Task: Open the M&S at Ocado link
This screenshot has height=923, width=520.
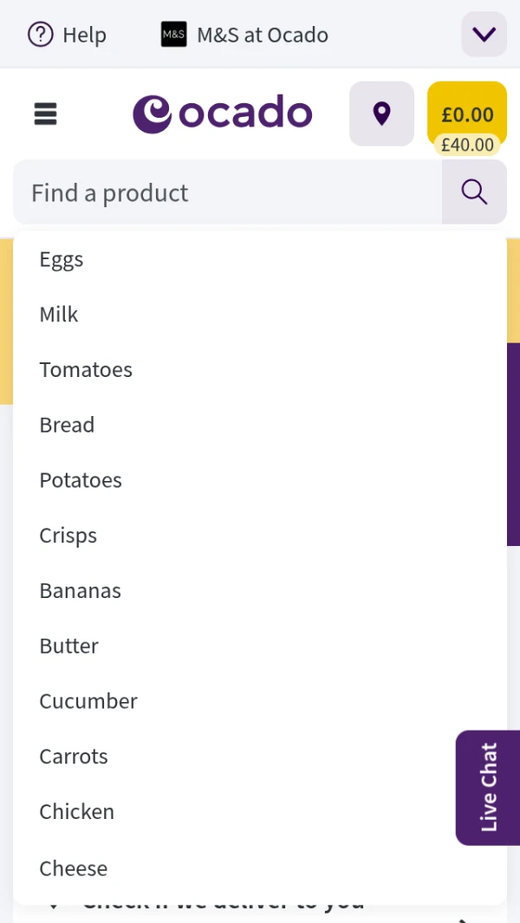Action: pos(263,35)
